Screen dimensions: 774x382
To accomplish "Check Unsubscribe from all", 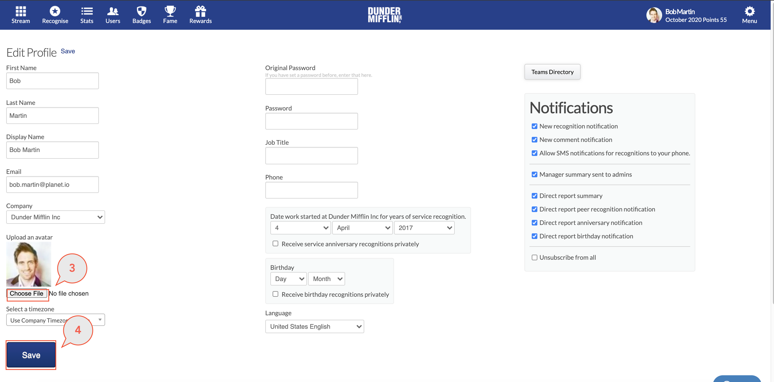I will click(534, 257).
